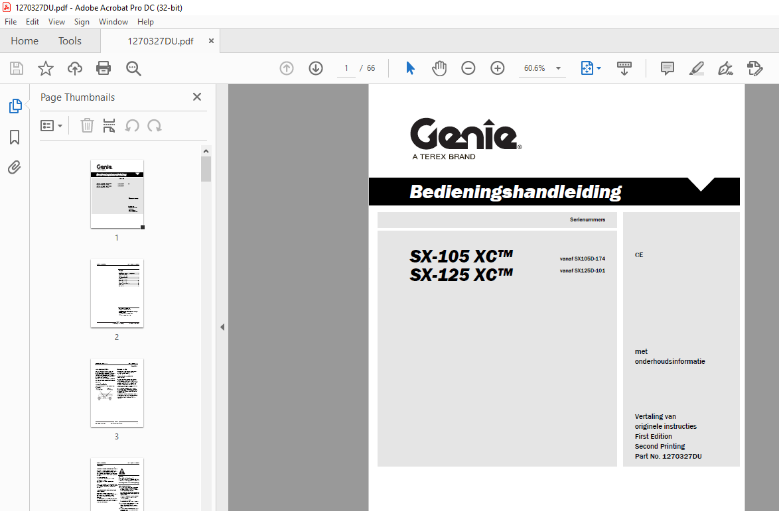Rotate page counterclockwise icon
The image size is (779, 511).
coord(131,125)
